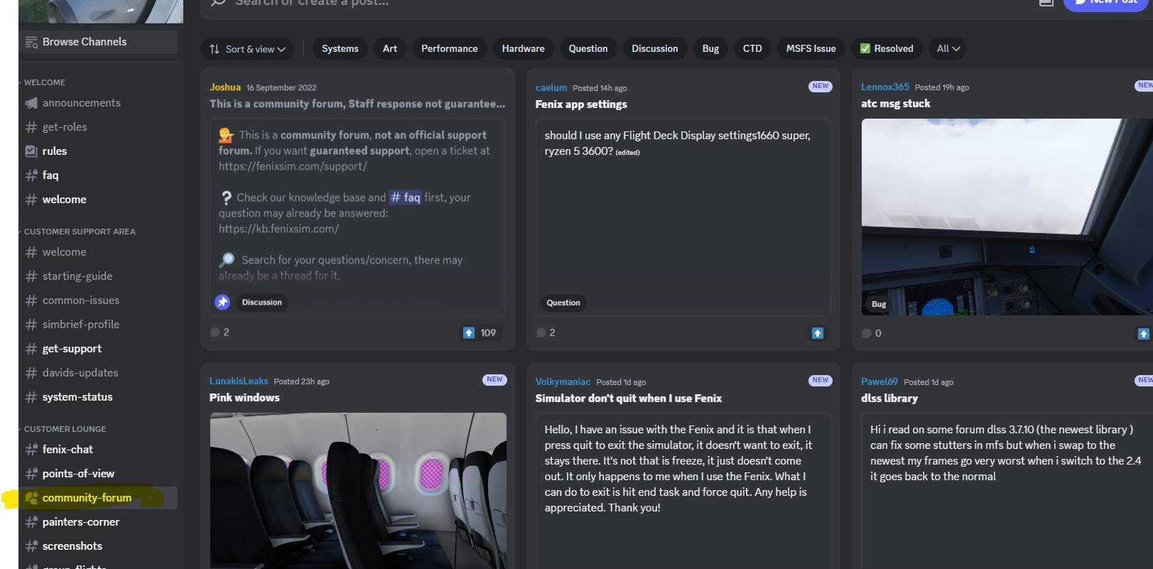This screenshot has width=1153, height=569.
Task: Click the Browse Channels list icon
Action: (x=31, y=43)
